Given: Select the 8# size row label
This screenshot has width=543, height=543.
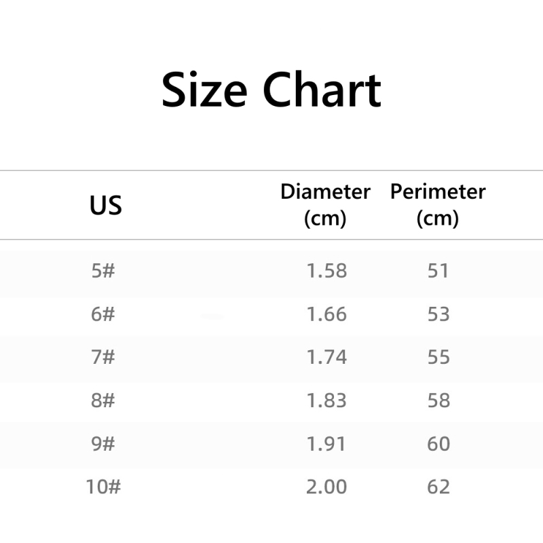Looking at the screenshot, I should click(103, 400).
